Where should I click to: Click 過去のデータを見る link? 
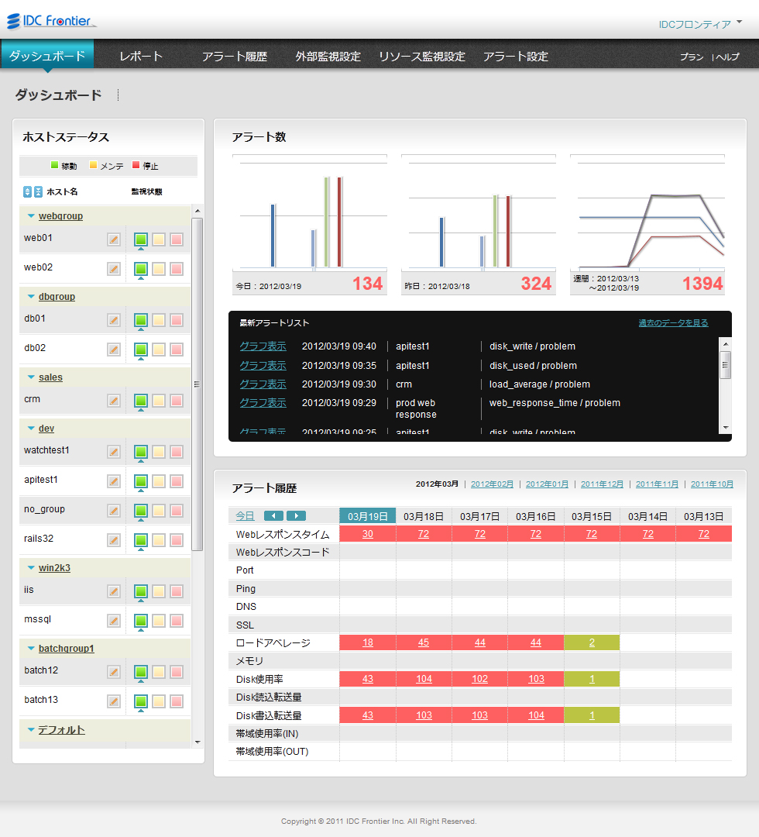pyautogui.click(x=673, y=323)
